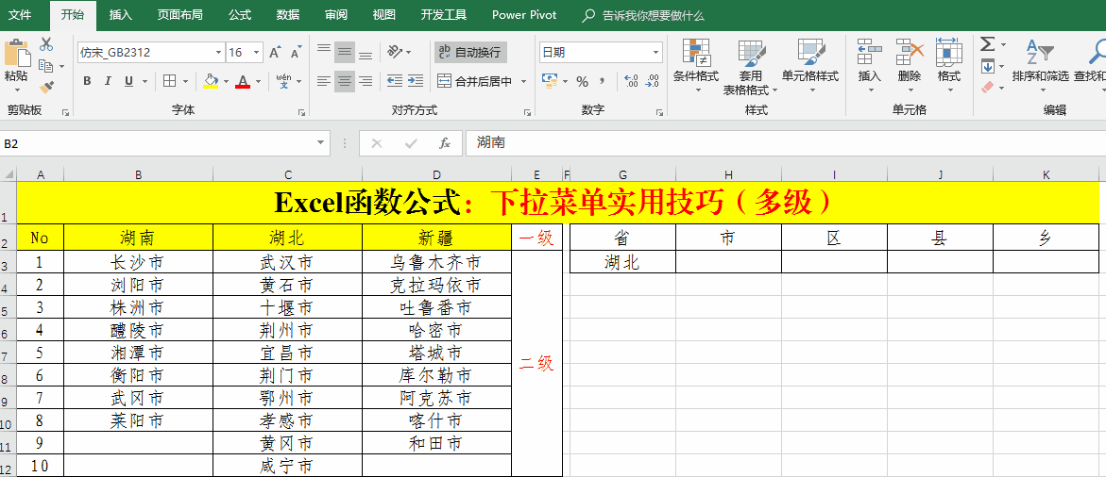
Task: Click the Fill down-arrow icon
Action: pos(988,67)
